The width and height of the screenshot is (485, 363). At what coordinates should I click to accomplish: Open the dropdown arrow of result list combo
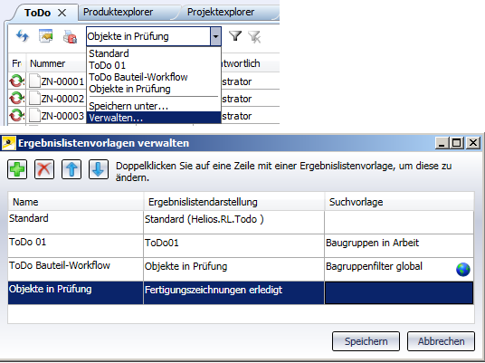[215, 36]
